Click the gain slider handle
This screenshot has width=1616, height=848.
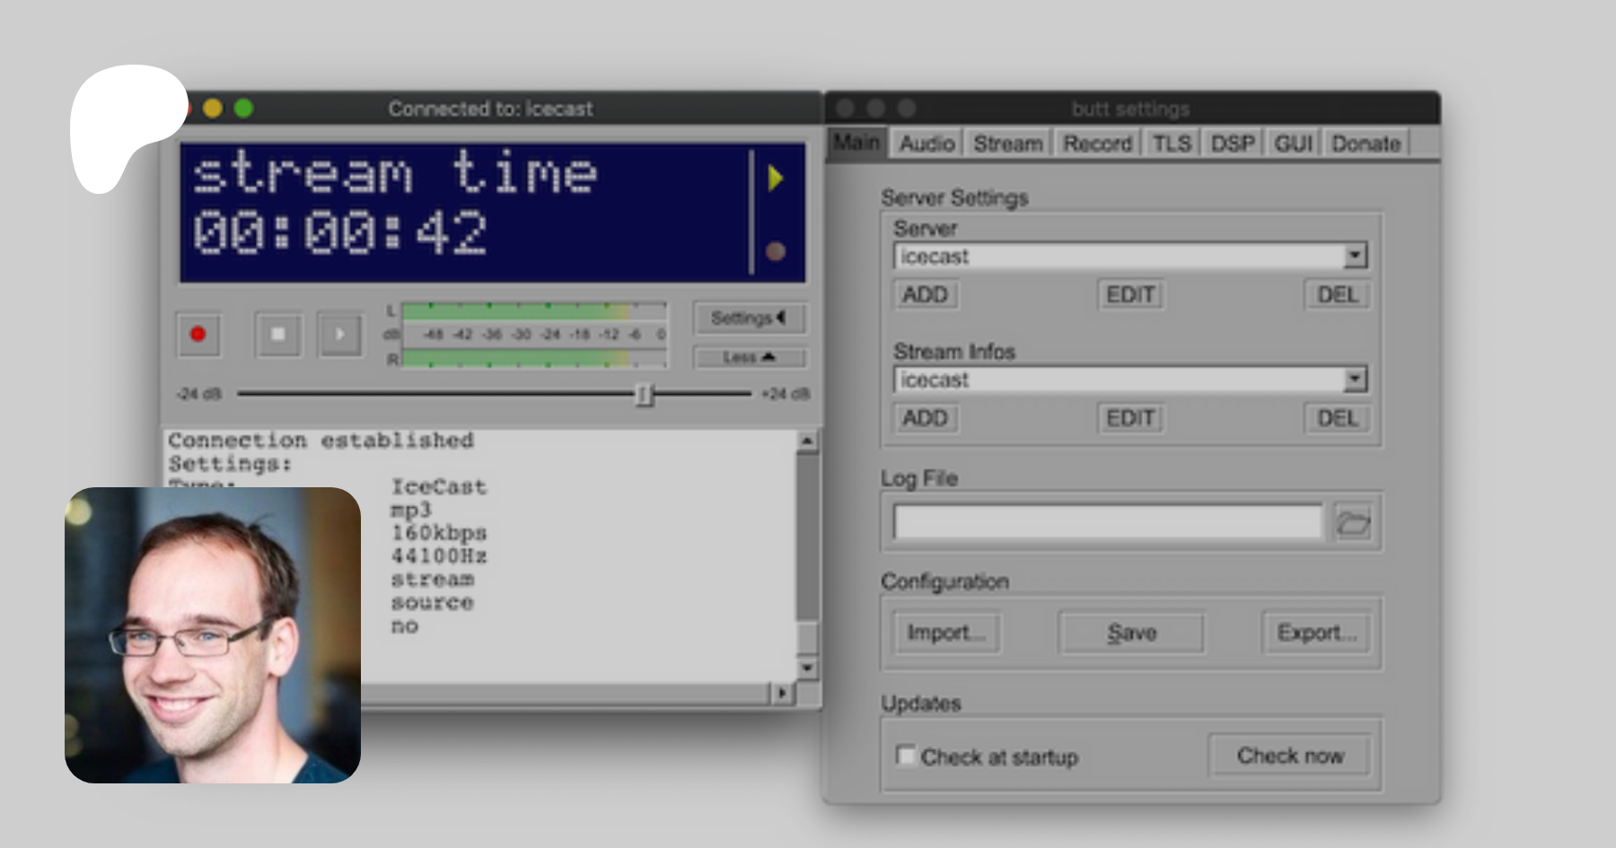click(644, 394)
